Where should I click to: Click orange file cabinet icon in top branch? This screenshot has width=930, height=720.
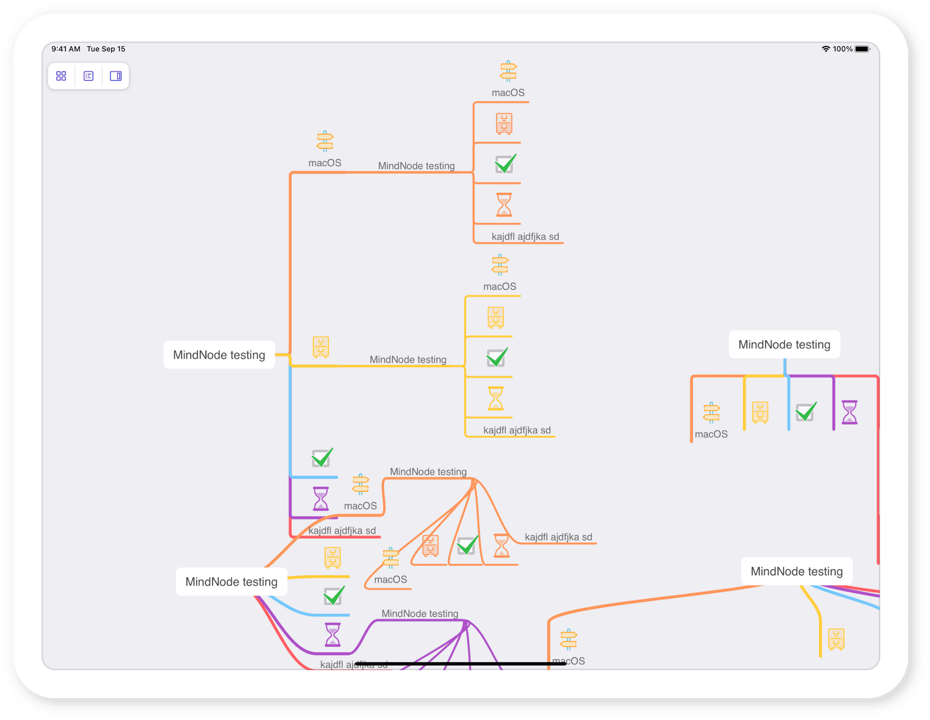click(504, 124)
